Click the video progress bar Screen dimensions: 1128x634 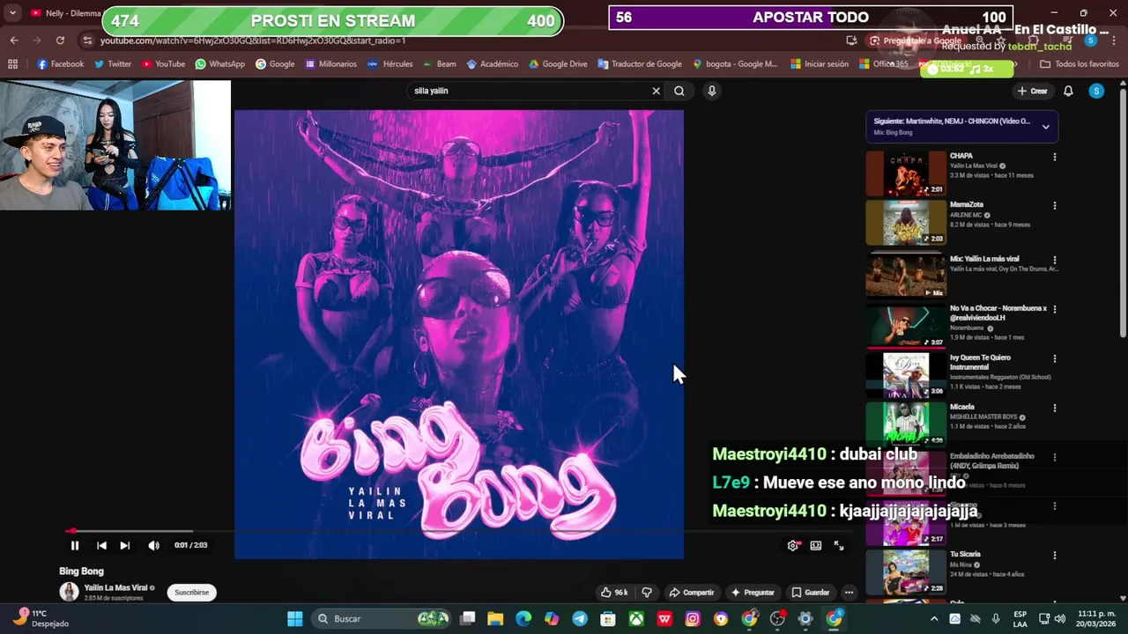click(x=458, y=531)
